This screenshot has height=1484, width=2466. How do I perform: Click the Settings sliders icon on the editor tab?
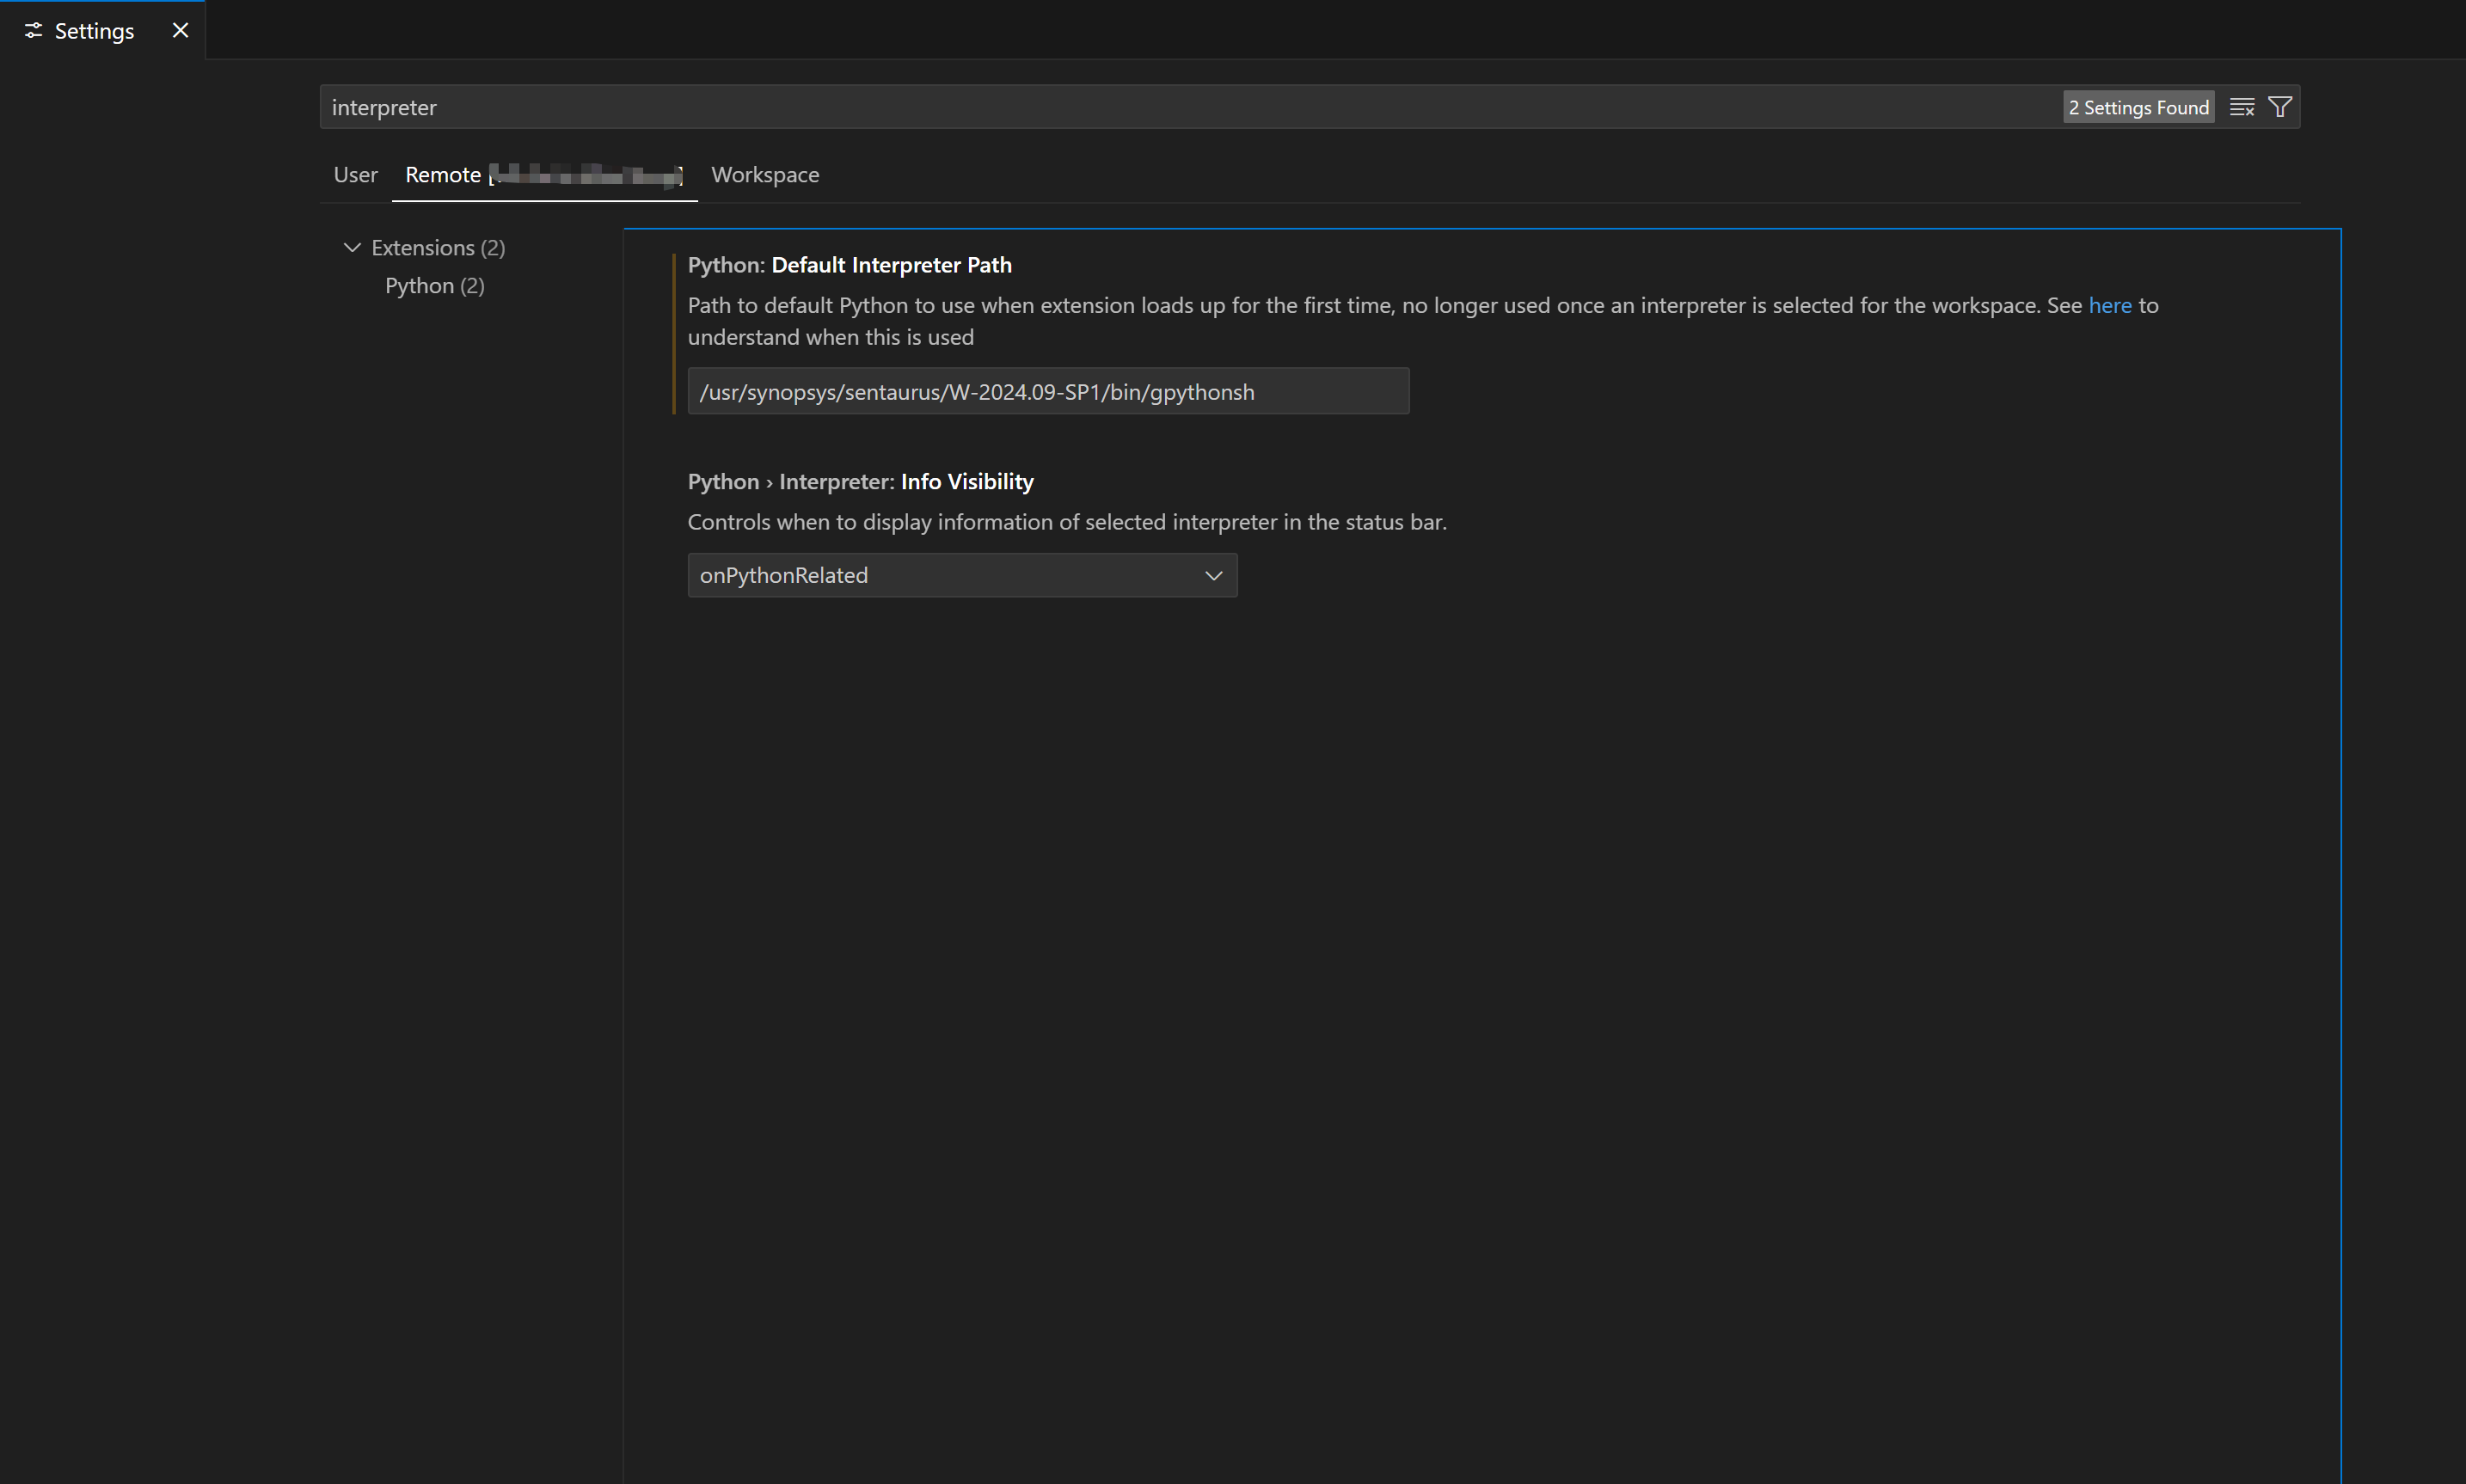pyautogui.click(x=33, y=30)
